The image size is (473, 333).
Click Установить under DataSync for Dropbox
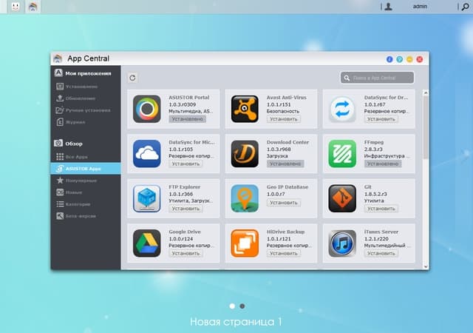(381, 119)
